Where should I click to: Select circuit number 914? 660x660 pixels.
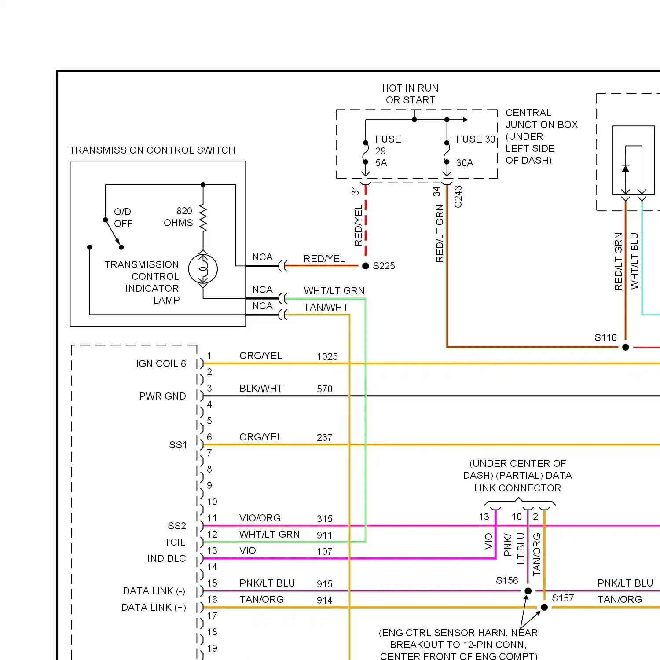[325, 600]
